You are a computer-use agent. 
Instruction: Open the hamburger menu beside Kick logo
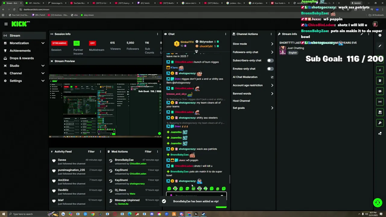tap(6, 24)
